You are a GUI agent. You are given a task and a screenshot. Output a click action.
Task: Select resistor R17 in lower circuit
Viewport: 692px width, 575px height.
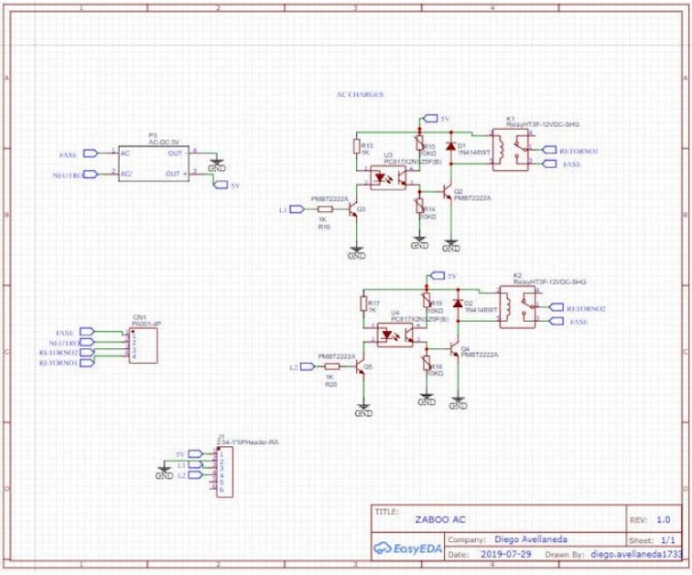click(363, 304)
